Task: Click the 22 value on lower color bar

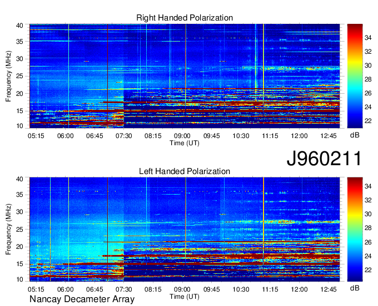Action: click(368, 270)
